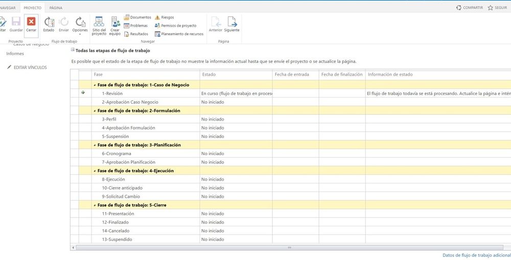Collapse the 3-Planificación phase group
Viewport: 511px width, 260px height.
coord(95,145)
